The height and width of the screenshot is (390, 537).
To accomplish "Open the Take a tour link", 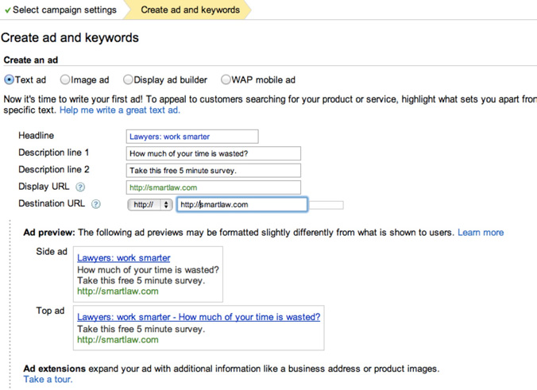I will click(48, 380).
